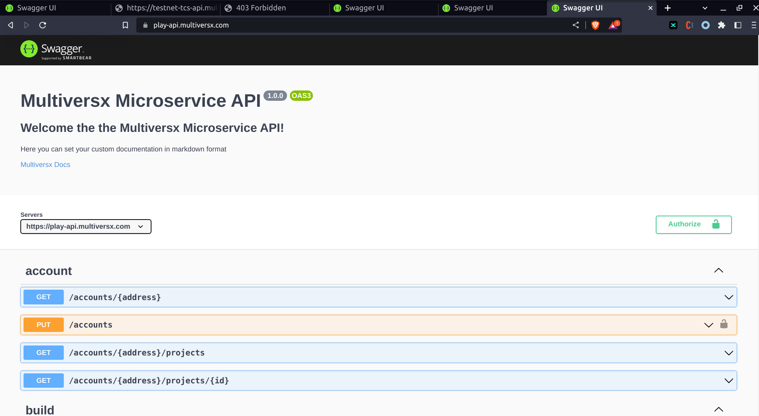Click GET badge for /accounts/{address}/projects/{id}
This screenshot has height=416, width=759.
pyautogui.click(x=43, y=381)
